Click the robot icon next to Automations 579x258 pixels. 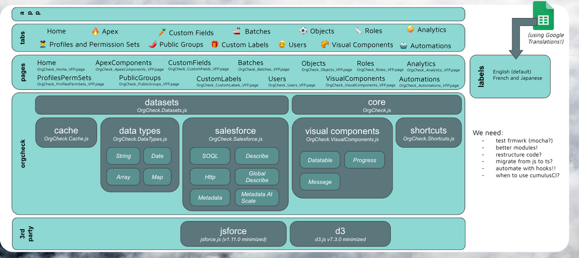point(403,45)
